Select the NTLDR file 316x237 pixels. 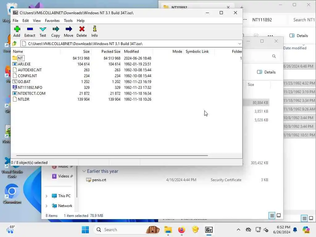[23, 99]
